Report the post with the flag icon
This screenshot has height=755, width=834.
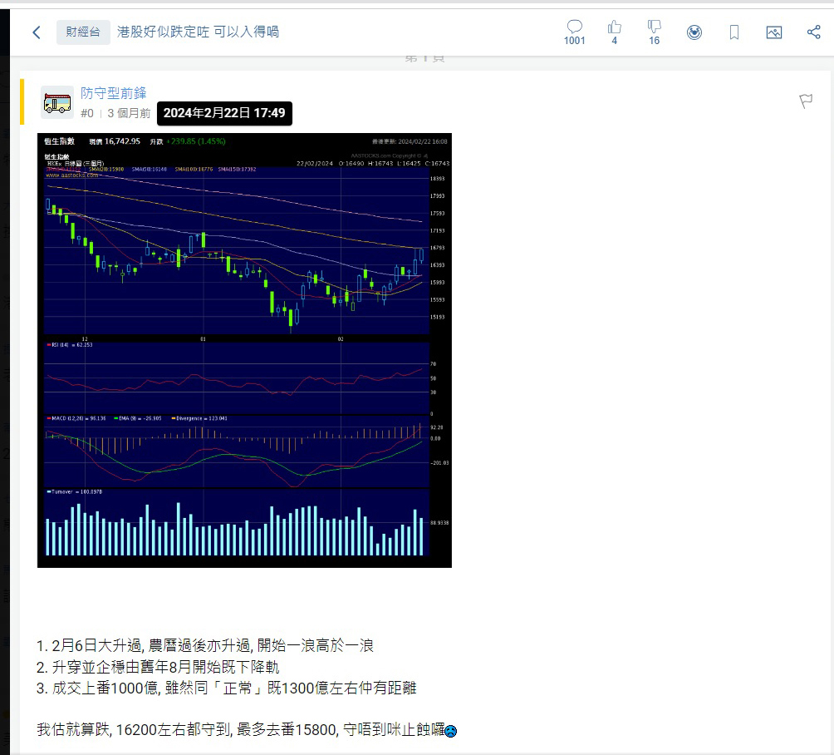click(x=805, y=101)
